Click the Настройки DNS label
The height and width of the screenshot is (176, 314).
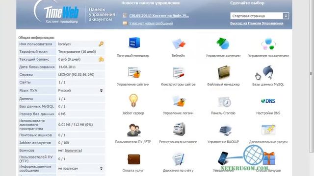(268, 113)
